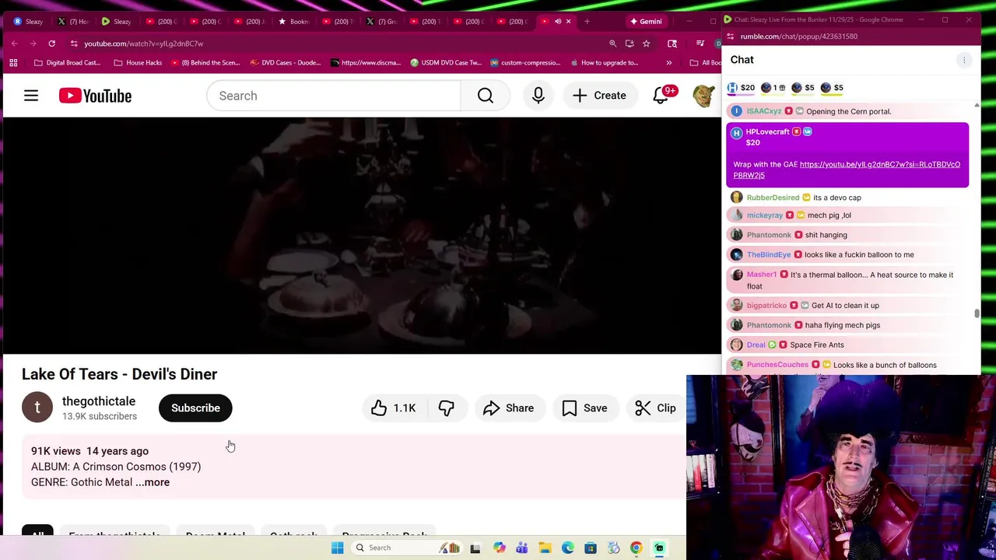Open Digital Broad Cast bookmark folder

68,63
